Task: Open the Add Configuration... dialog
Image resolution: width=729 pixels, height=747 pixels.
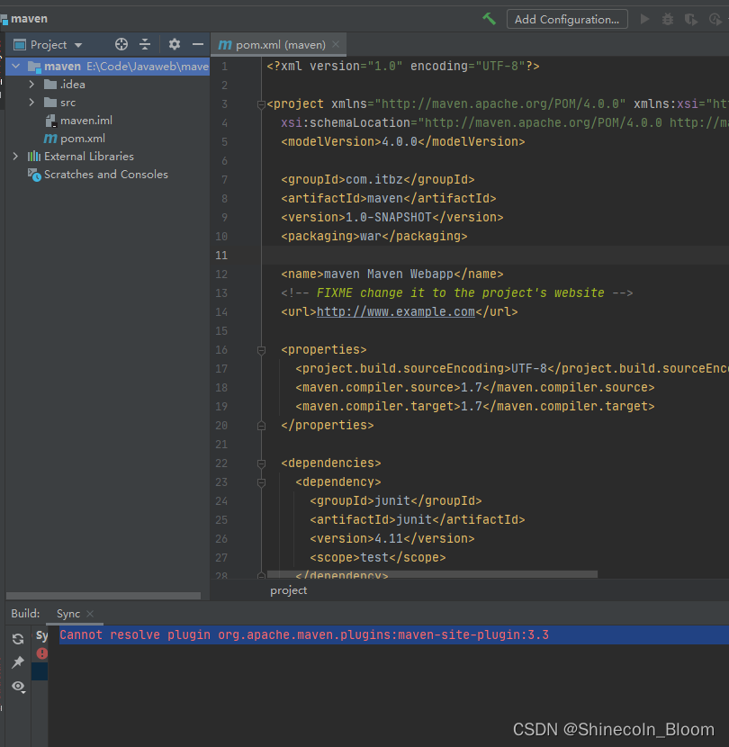Action: [567, 20]
